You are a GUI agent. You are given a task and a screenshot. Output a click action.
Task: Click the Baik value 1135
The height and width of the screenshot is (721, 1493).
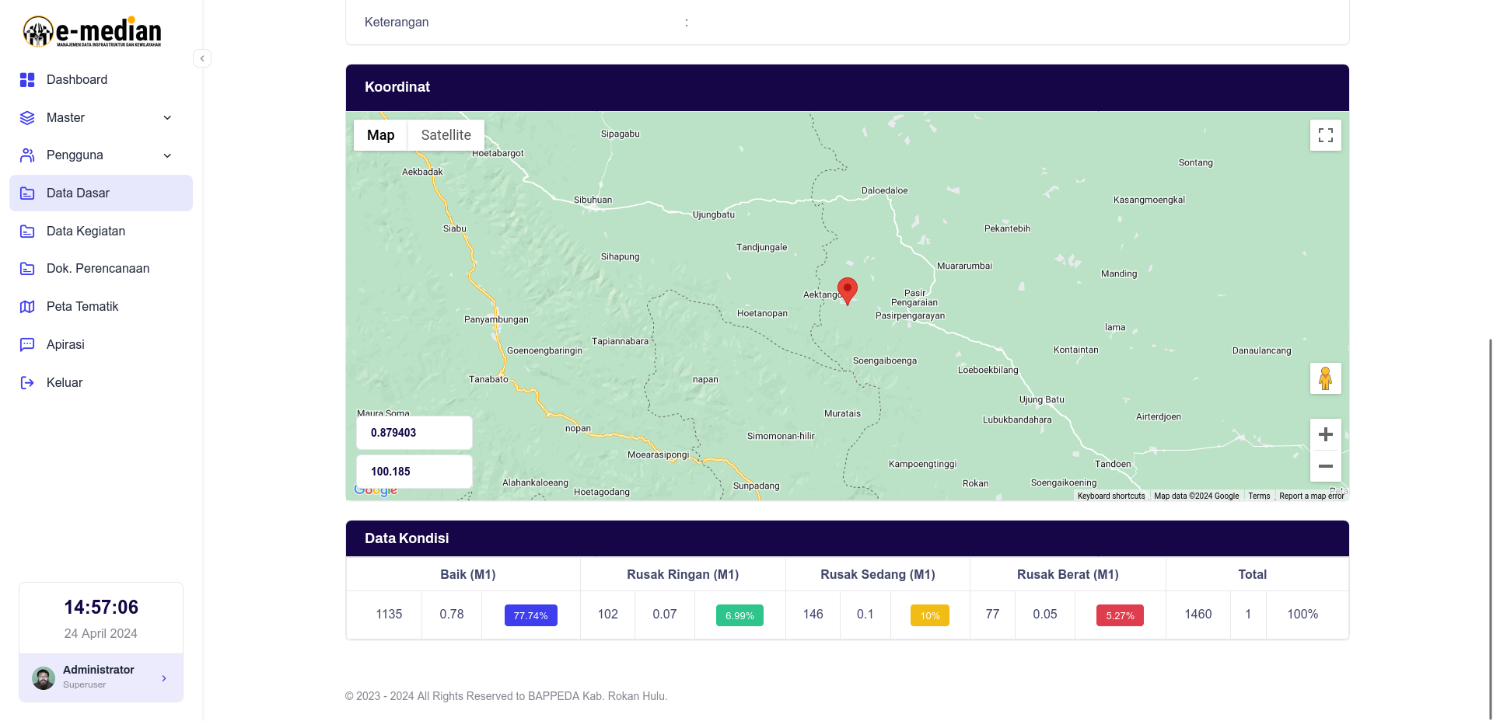click(389, 615)
